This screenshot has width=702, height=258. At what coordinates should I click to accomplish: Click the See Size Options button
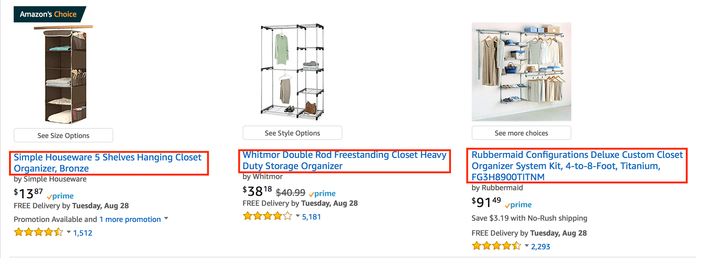pyautogui.click(x=63, y=136)
